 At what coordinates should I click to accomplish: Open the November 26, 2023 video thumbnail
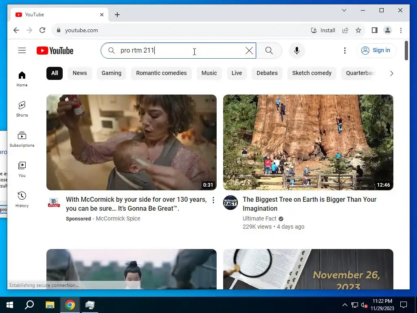point(308,269)
